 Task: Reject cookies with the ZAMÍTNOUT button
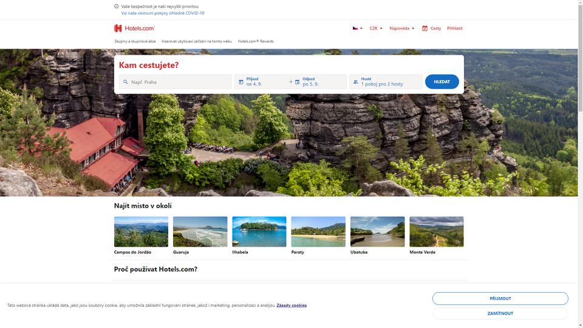500,313
